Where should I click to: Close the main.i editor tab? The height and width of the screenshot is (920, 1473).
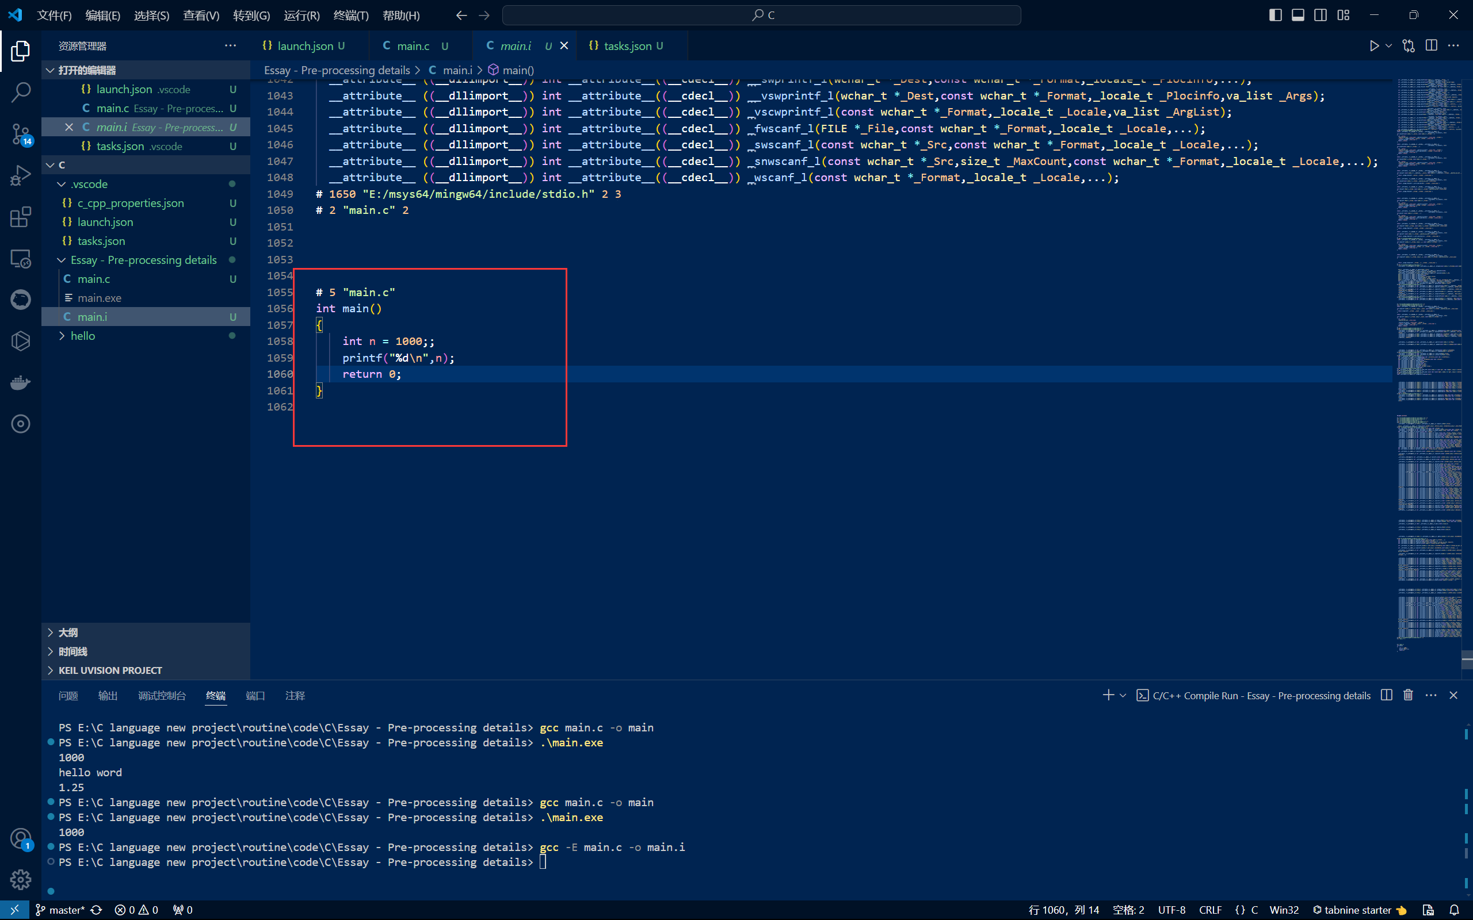click(x=564, y=45)
